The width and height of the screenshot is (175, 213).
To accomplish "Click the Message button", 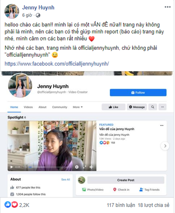I will 137,107.
